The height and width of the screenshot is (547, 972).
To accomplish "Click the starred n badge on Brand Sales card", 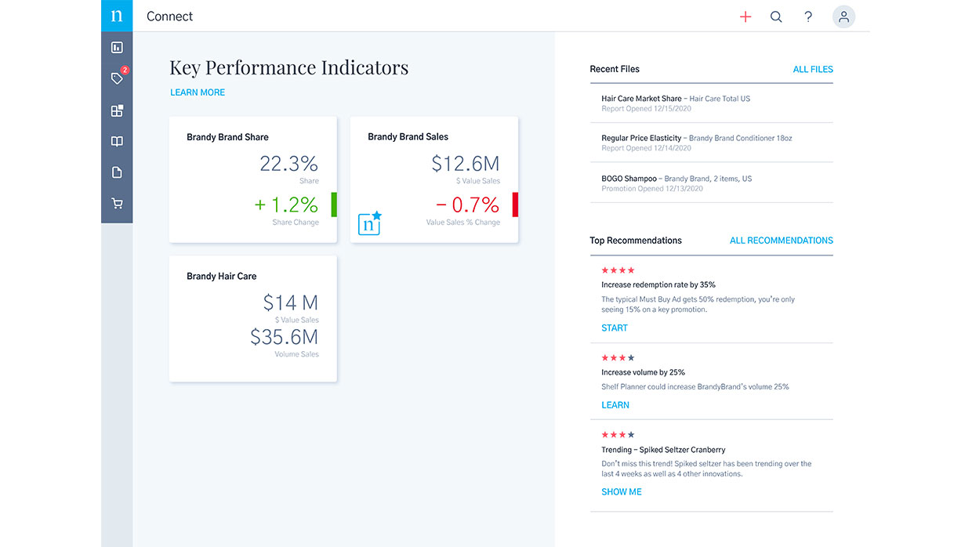I will (x=370, y=223).
